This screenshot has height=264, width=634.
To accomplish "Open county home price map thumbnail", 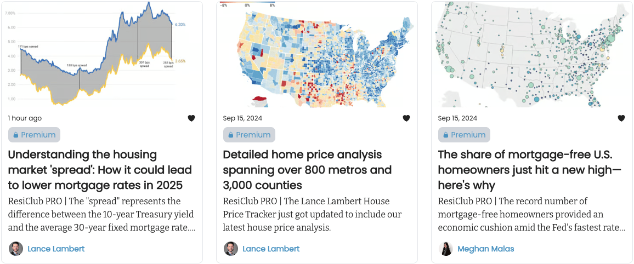I will 316,55.
